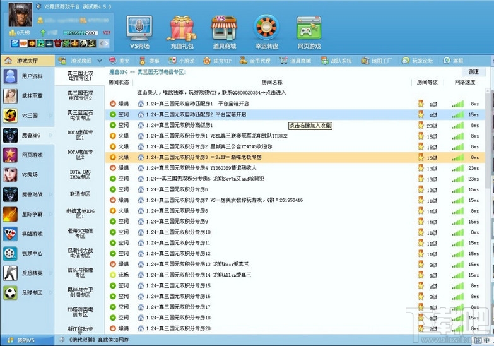
Task: Select 星际争霸 in the sidebar
Action: [27, 214]
